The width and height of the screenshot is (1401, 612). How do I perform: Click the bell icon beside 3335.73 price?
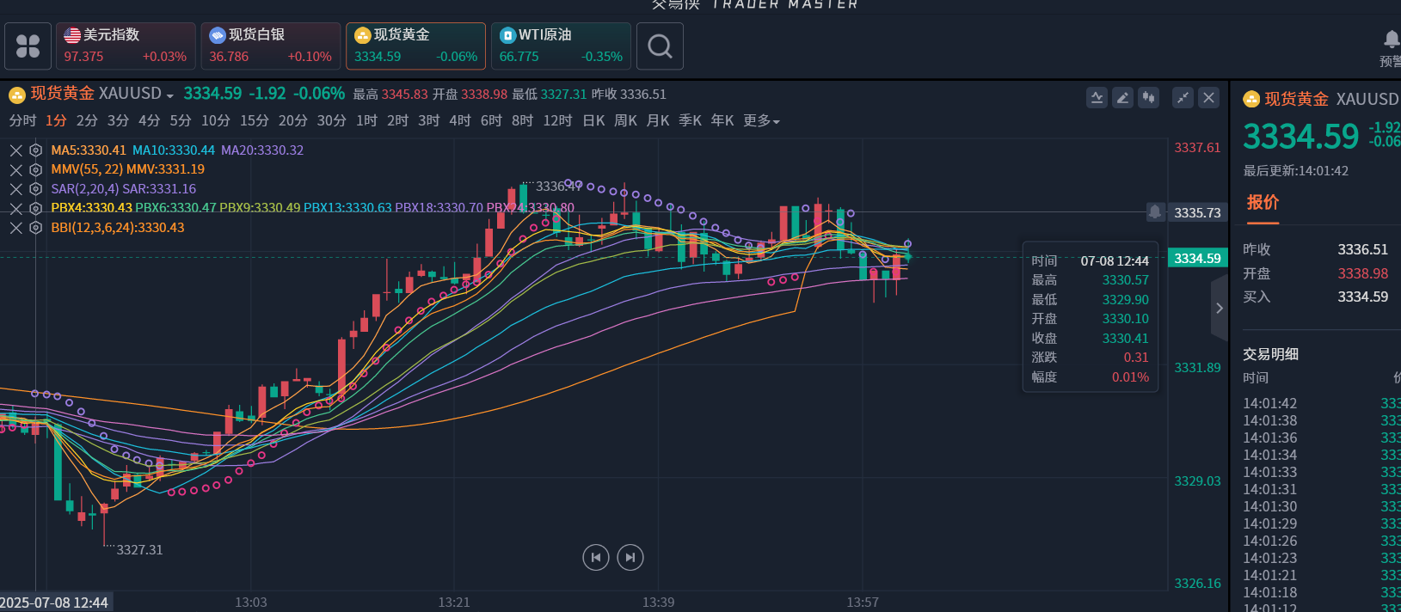click(1155, 211)
